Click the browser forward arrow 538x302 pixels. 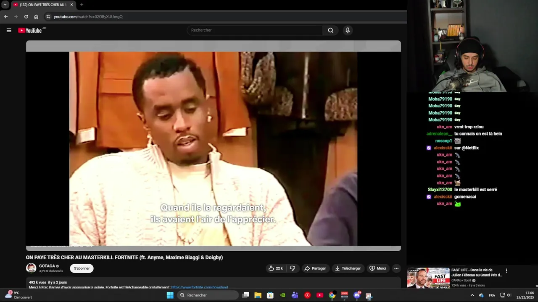tap(16, 17)
